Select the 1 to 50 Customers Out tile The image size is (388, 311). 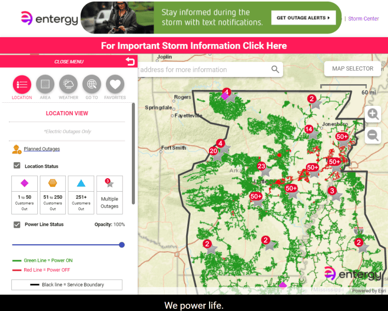point(24,195)
